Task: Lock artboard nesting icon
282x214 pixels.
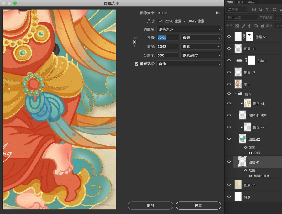Action: click(256, 26)
